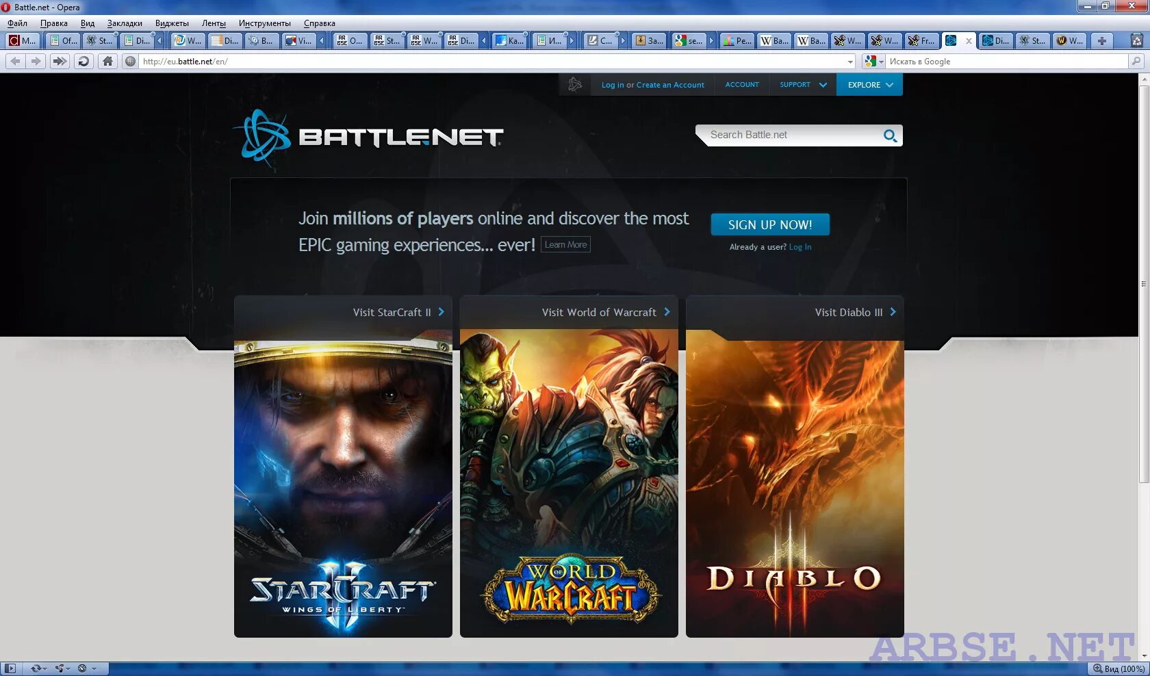Image resolution: width=1150 pixels, height=676 pixels.
Task: Open the zoom 'Вид (100%)' dropdown
Action: [x=1119, y=668]
